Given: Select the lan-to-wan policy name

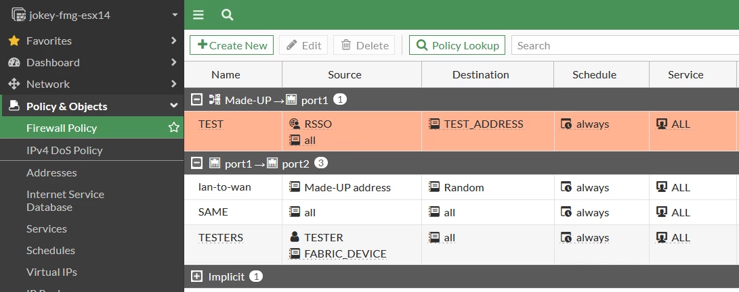Looking at the screenshot, I should coord(224,187).
